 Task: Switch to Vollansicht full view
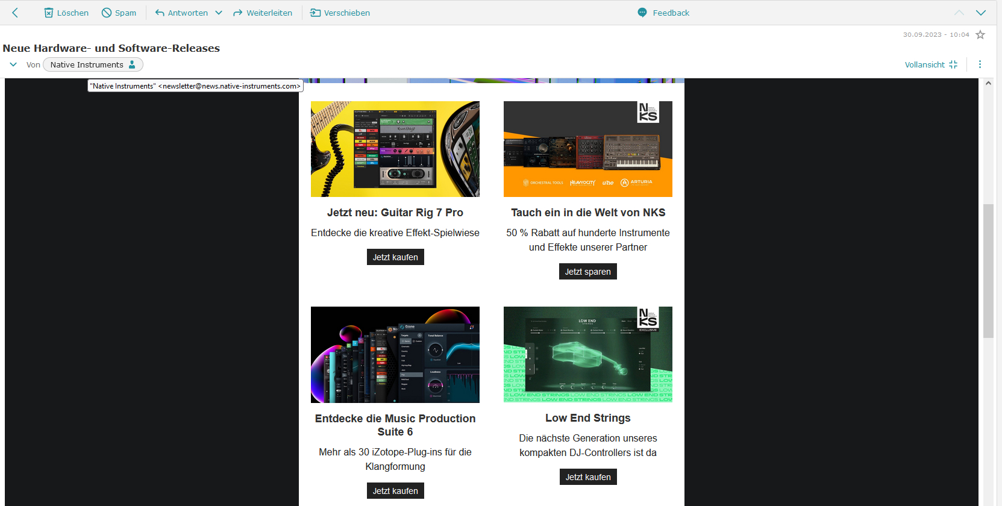[x=931, y=64]
